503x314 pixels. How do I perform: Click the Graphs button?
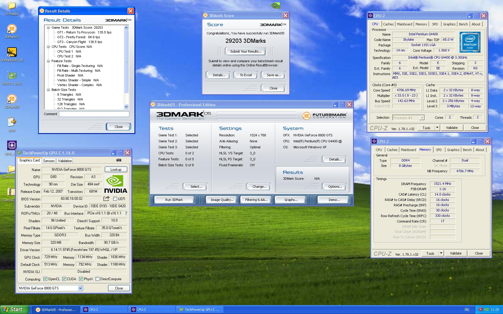click(x=291, y=200)
